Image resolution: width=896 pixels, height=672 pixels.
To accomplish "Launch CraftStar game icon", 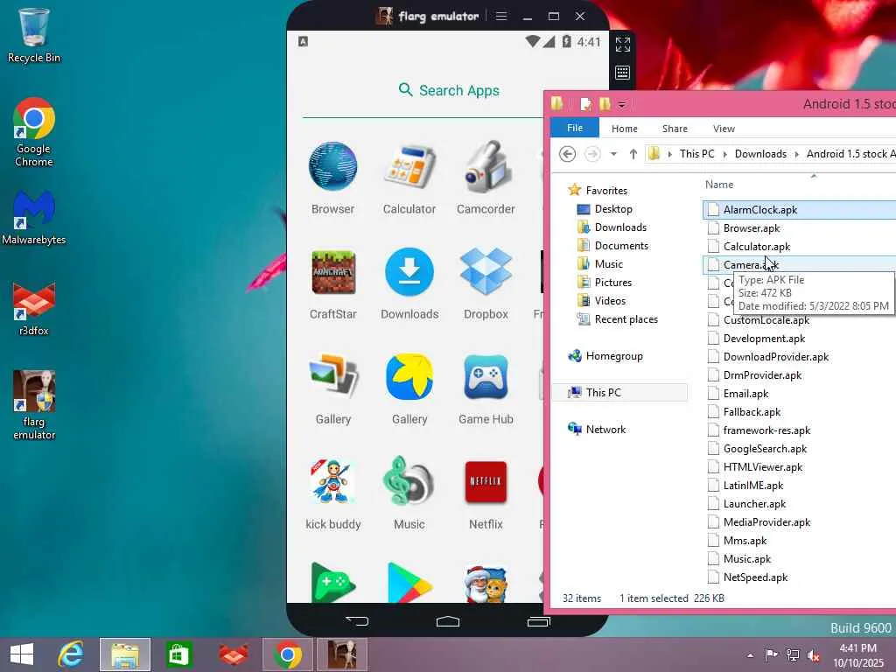I will point(333,272).
